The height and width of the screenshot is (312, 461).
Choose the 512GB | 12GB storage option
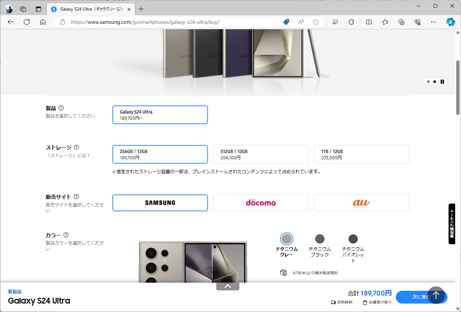261,154
